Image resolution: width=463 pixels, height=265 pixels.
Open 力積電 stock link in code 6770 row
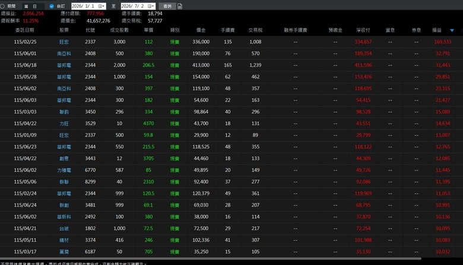64,170
